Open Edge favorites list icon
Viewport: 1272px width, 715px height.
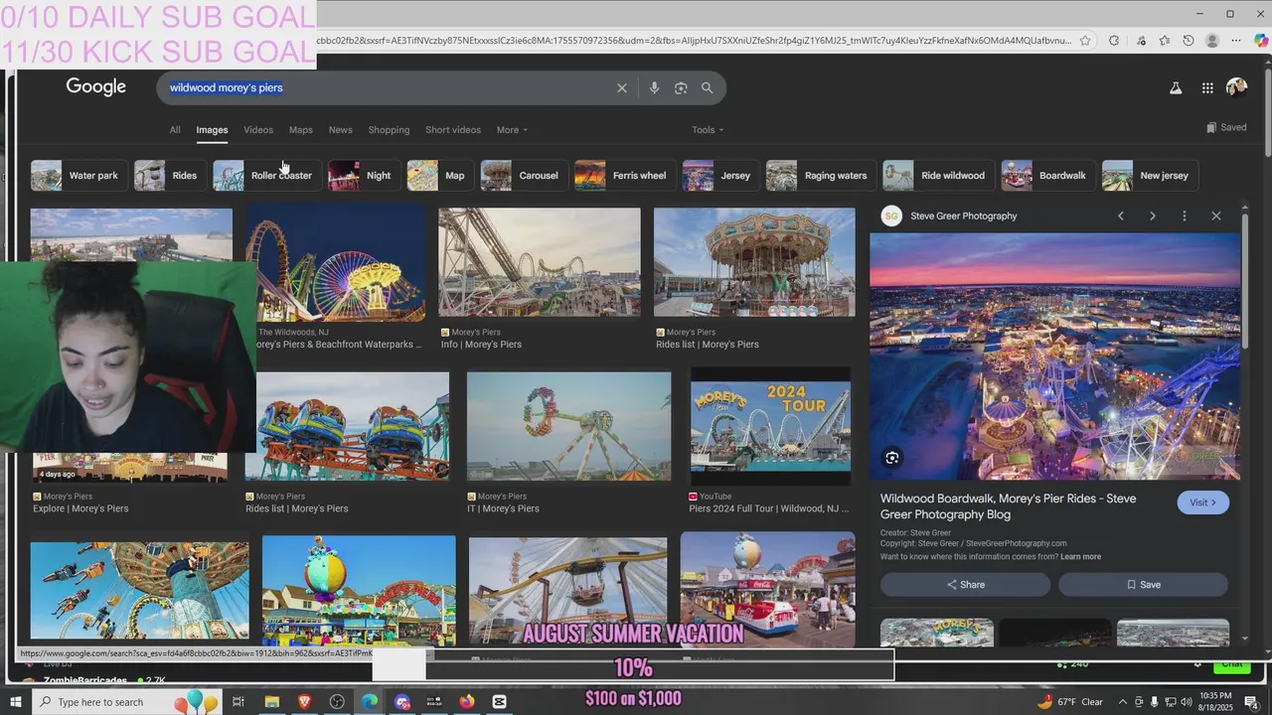pos(1164,41)
